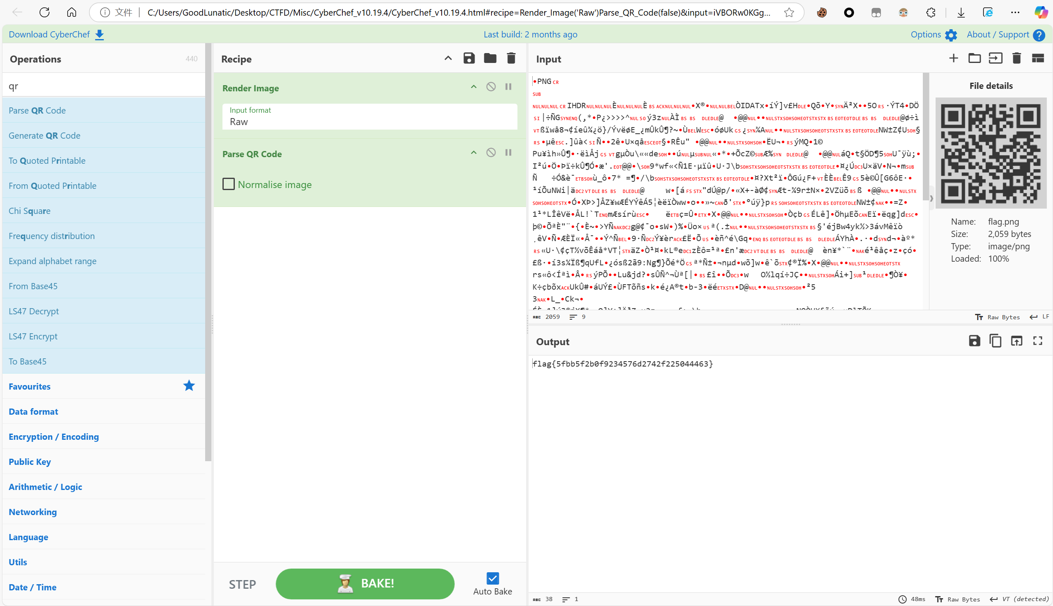
Task: Expand the Networking category
Action: [104, 512]
